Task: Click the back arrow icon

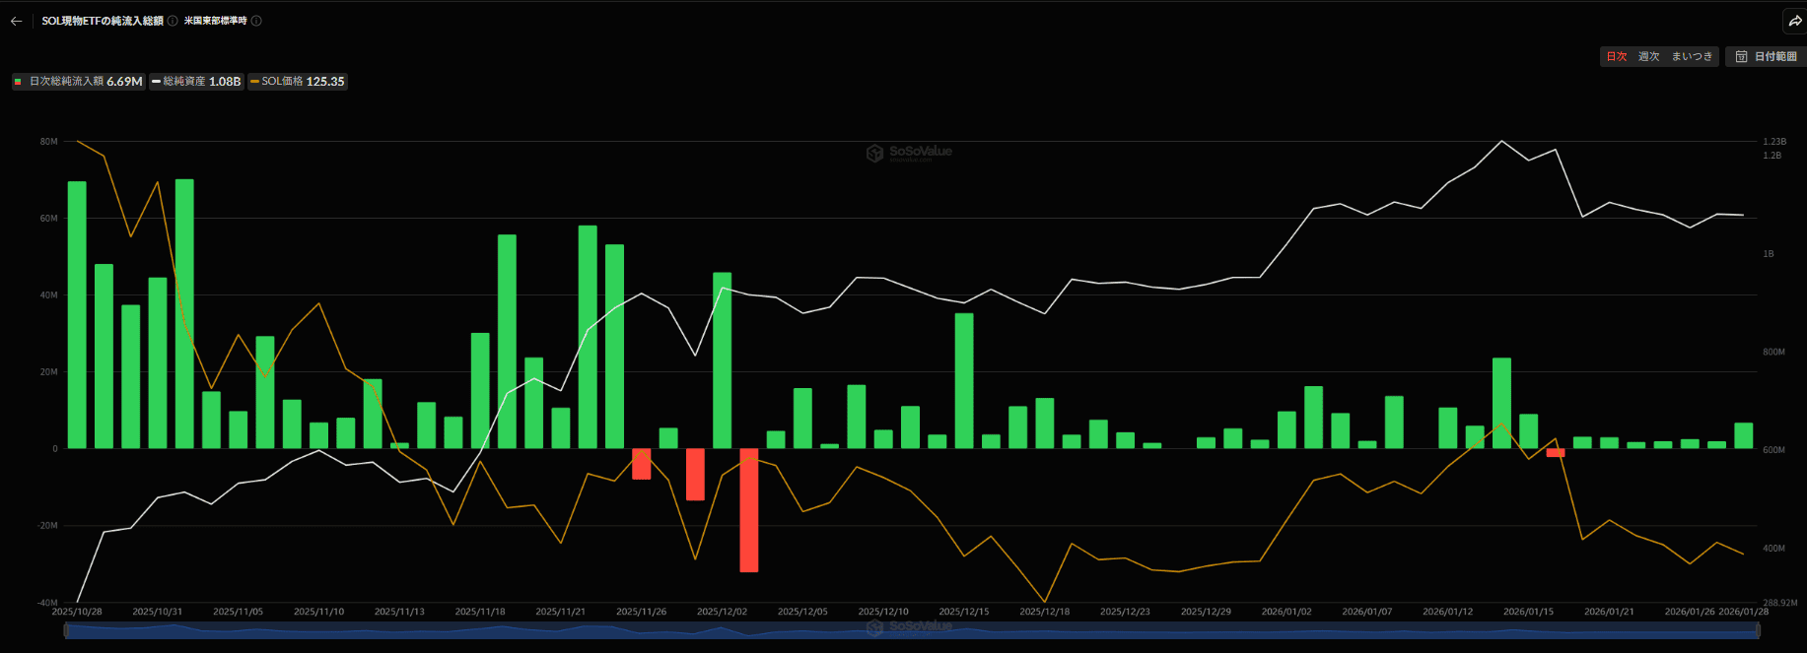Action: pos(16,21)
